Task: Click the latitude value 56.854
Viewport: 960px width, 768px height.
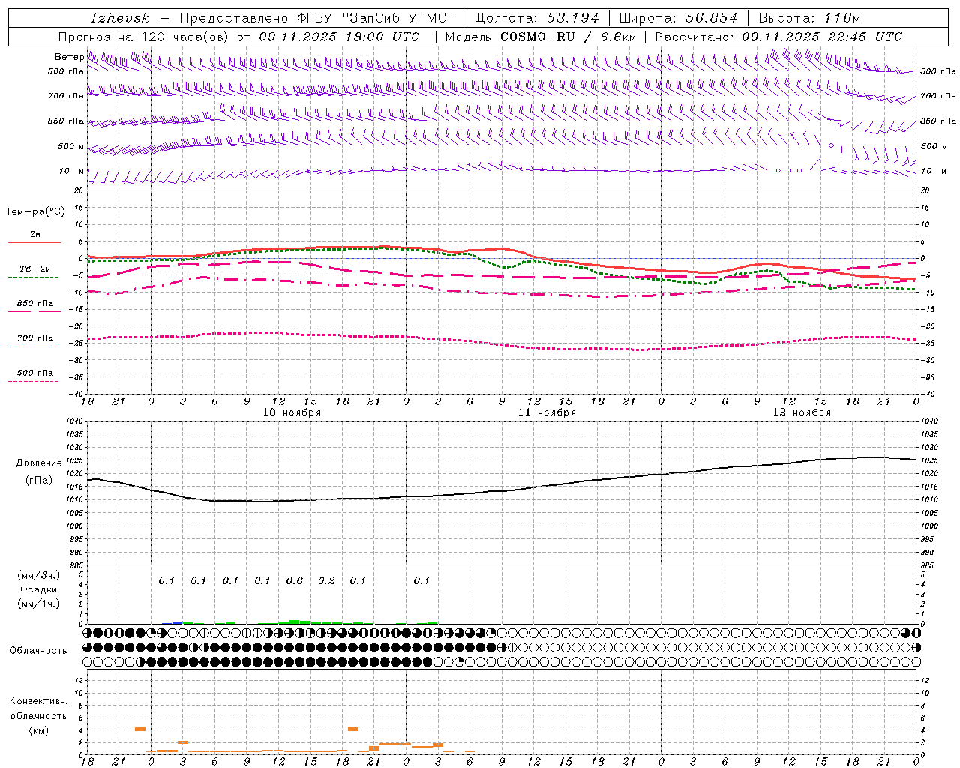Action: [711, 18]
